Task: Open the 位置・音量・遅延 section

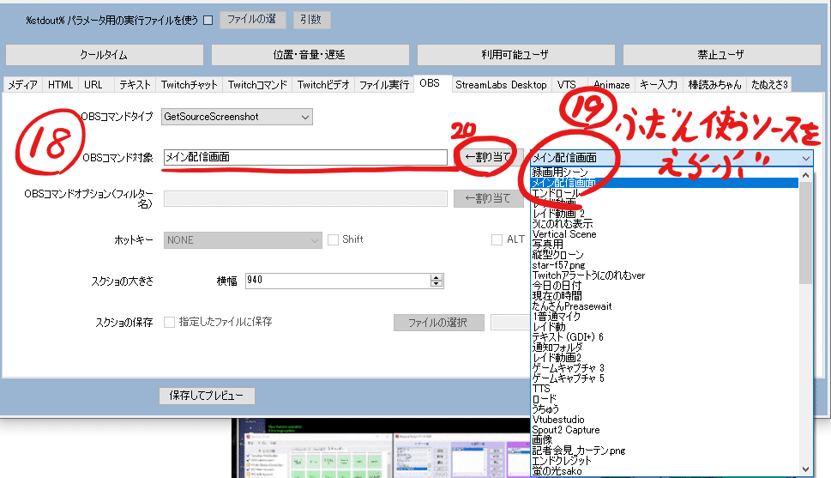Action: [x=310, y=55]
